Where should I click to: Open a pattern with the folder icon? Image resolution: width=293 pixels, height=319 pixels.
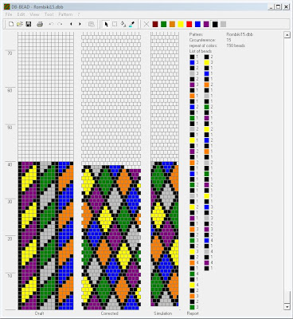click(x=19, y=24)
